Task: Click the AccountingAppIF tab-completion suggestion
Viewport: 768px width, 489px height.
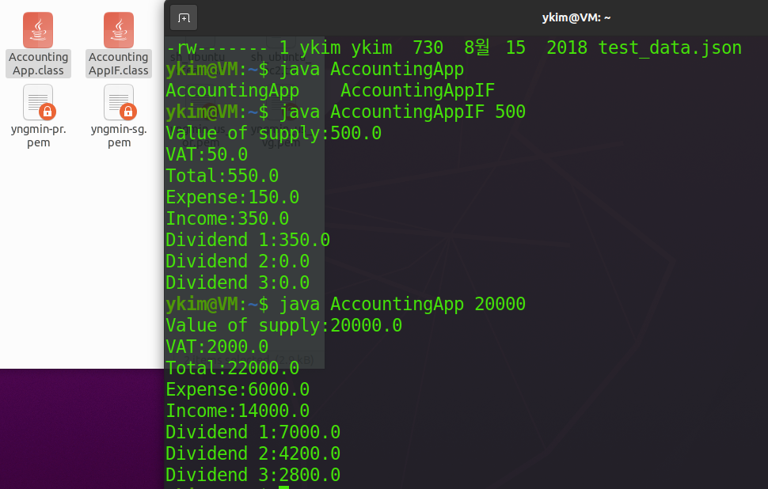Action: coord(418,90)
